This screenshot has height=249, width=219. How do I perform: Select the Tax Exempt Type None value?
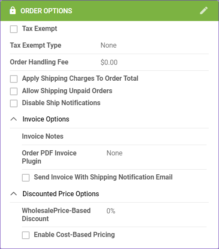coord(108,46)
